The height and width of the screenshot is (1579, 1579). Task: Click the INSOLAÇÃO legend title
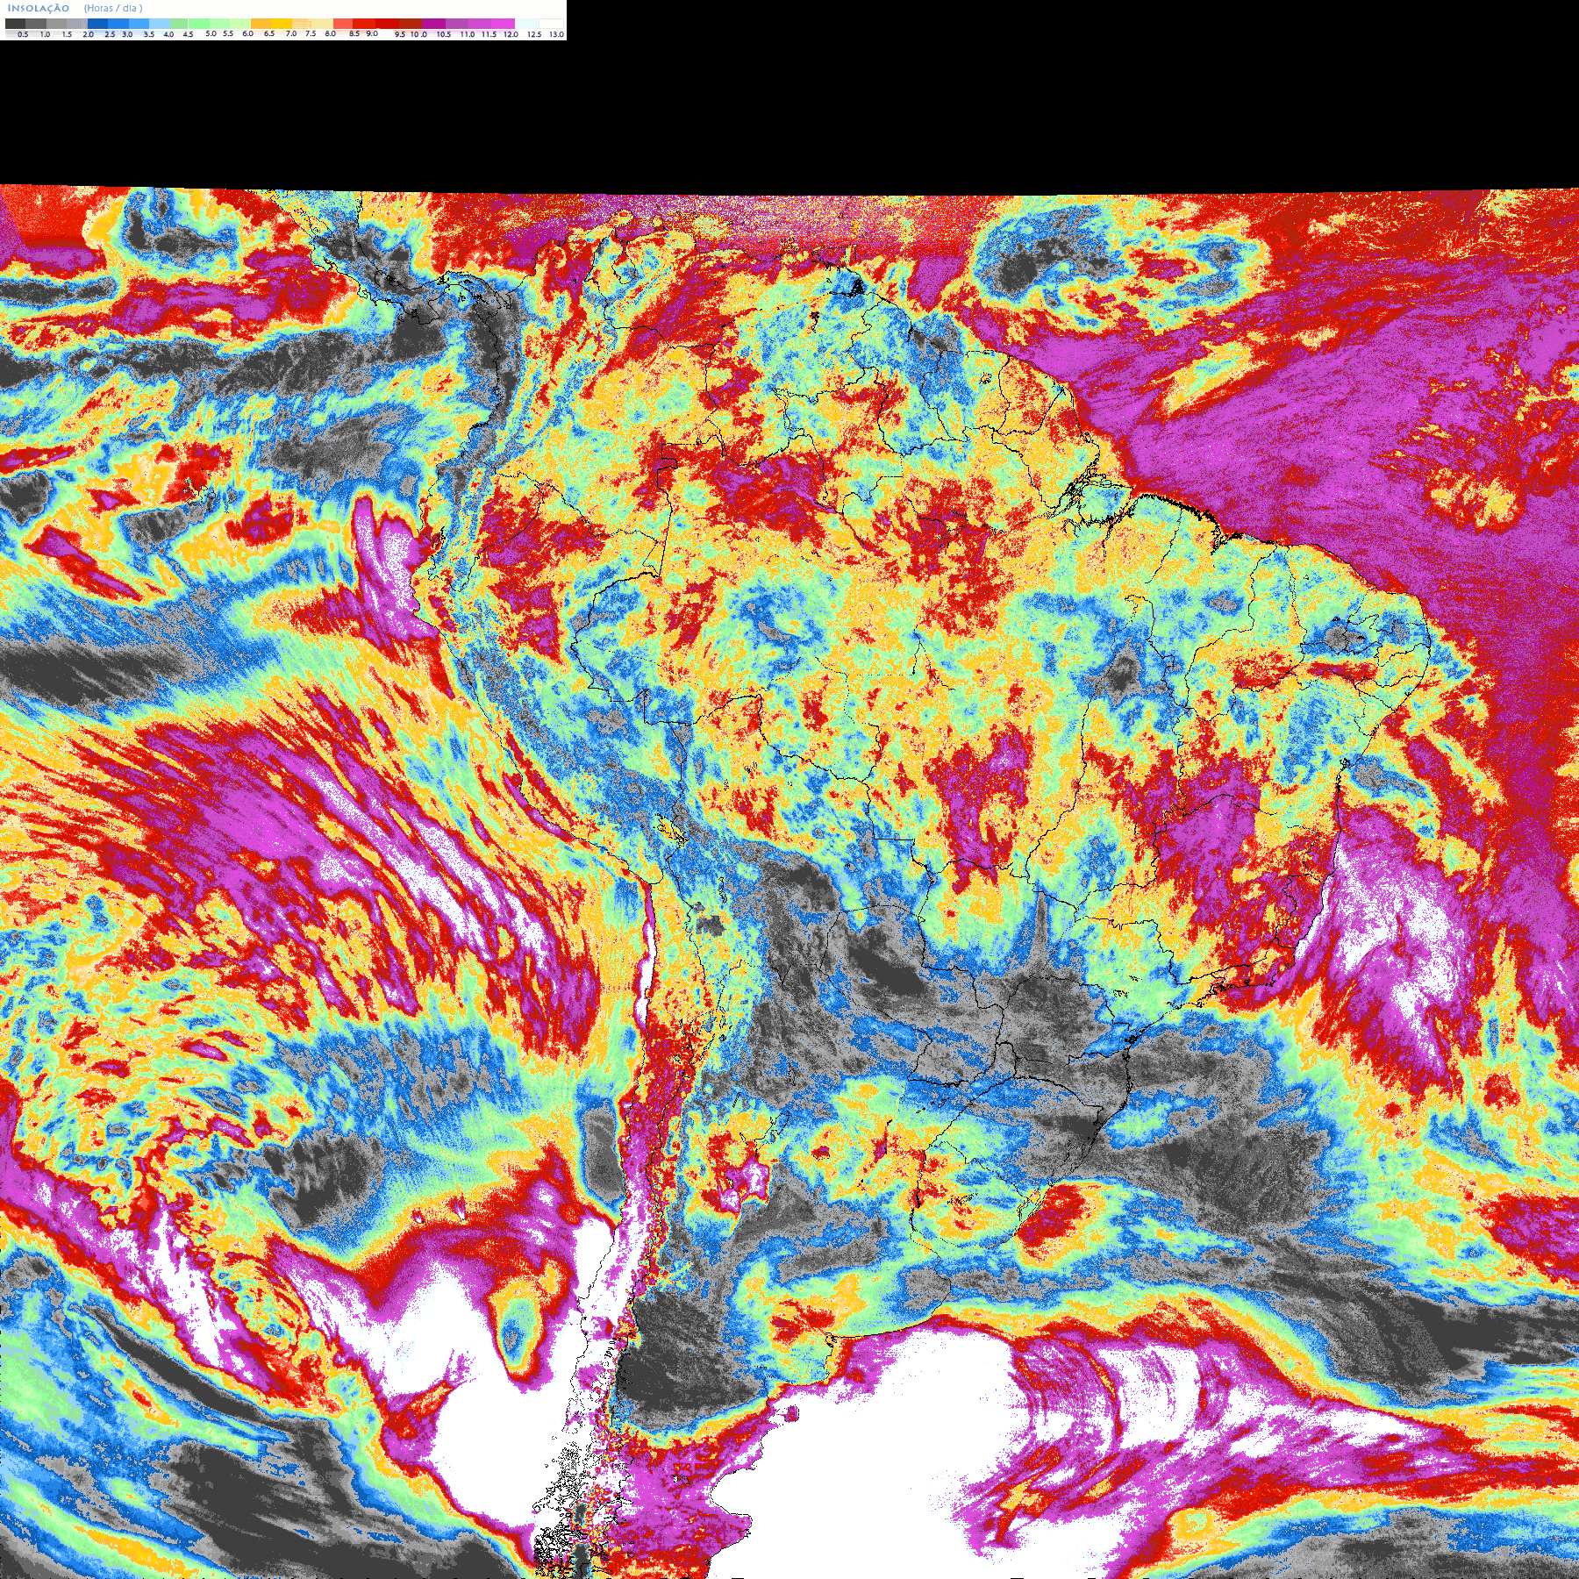coord(39,8)
